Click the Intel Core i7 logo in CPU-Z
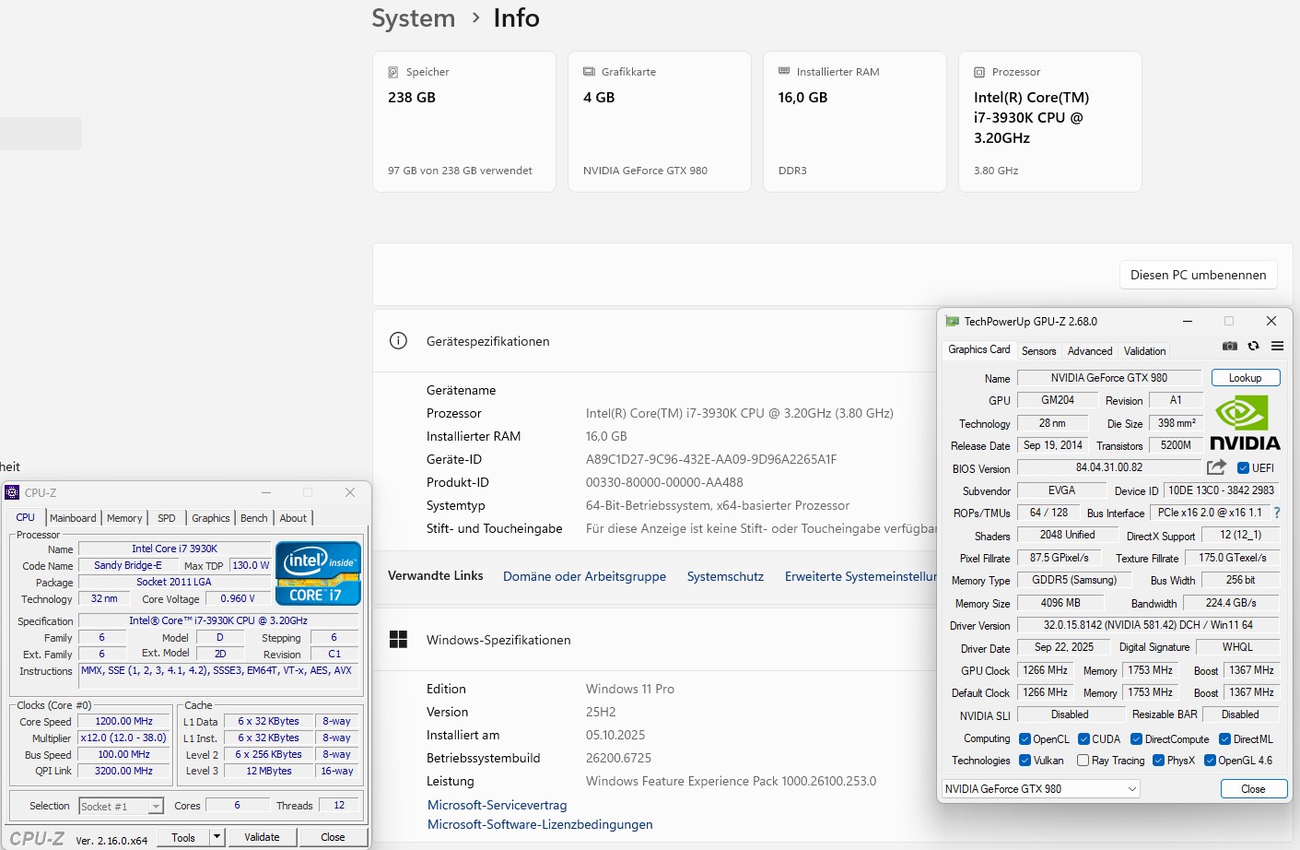The image size is (1300, 850). pos(318,573)
